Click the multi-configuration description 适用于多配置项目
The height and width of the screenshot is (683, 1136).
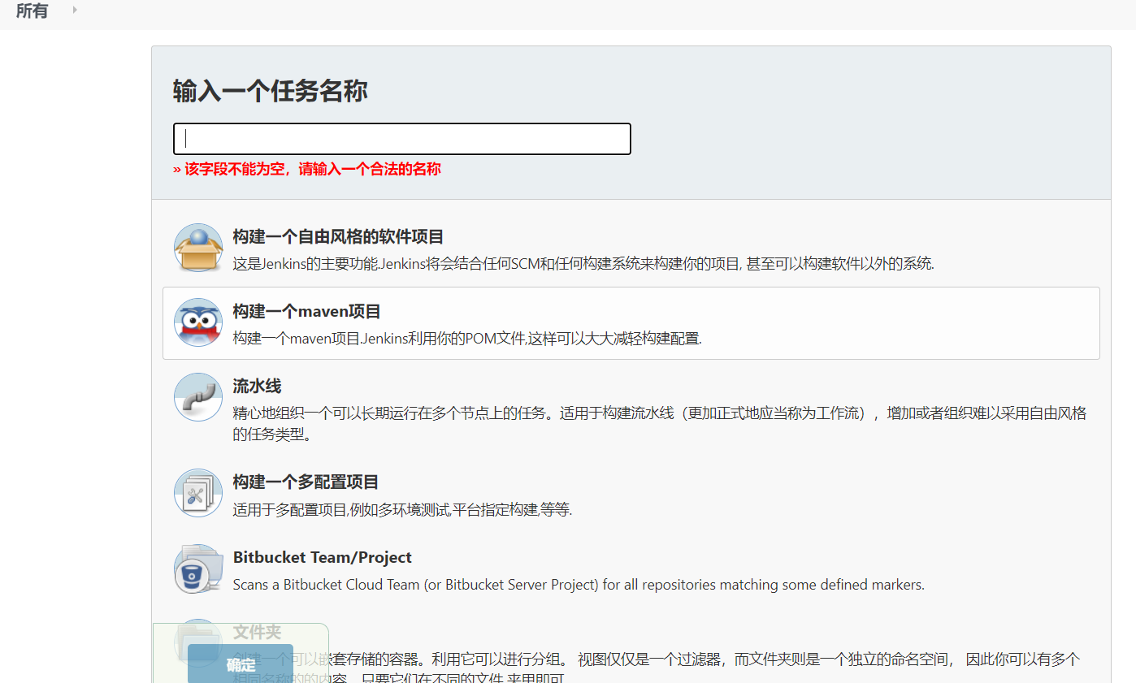tap(402, 510)
